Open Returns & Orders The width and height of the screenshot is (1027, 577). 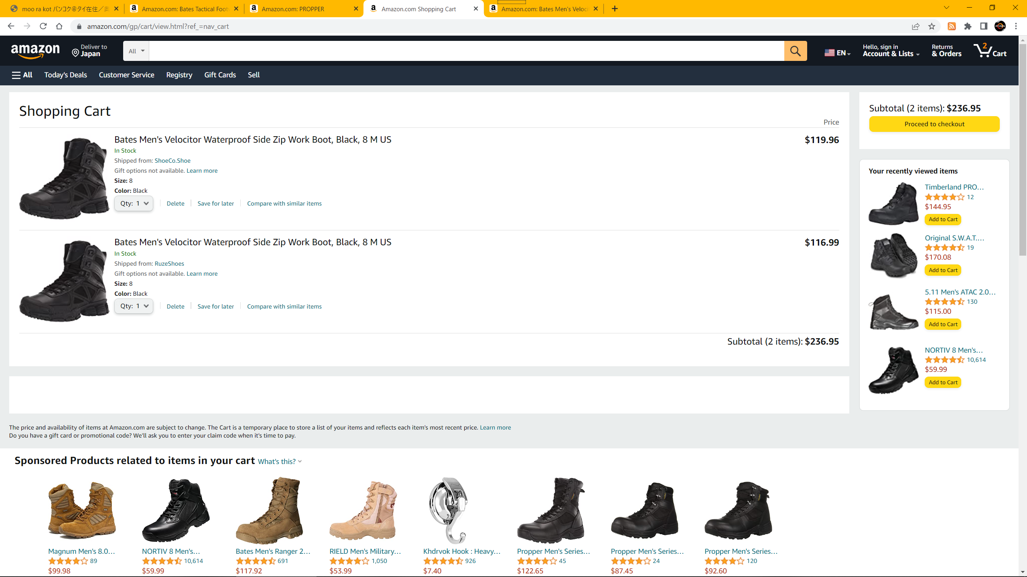pos(946,50)
